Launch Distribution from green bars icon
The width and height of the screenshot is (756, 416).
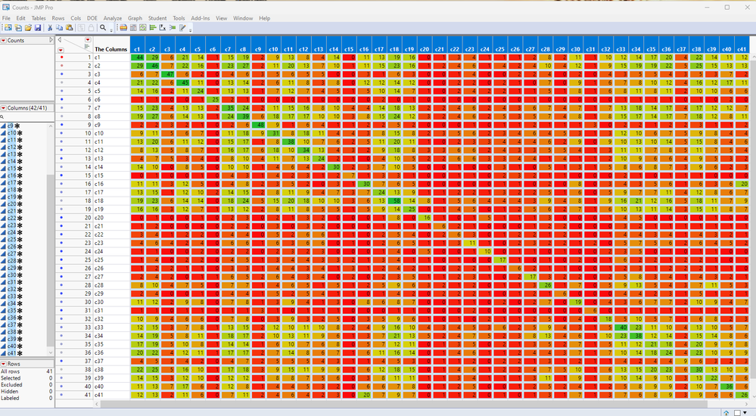[153, 27]
